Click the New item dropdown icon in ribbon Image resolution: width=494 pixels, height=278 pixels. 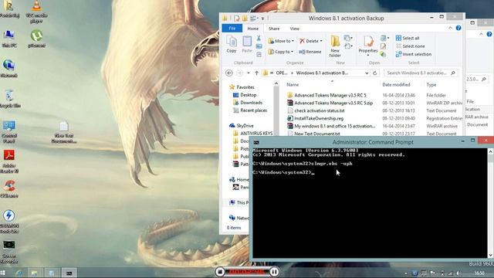pyautogui.click(x=347, y=38)
